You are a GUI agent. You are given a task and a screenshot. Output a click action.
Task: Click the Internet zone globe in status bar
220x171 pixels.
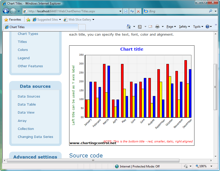[117, 166]
